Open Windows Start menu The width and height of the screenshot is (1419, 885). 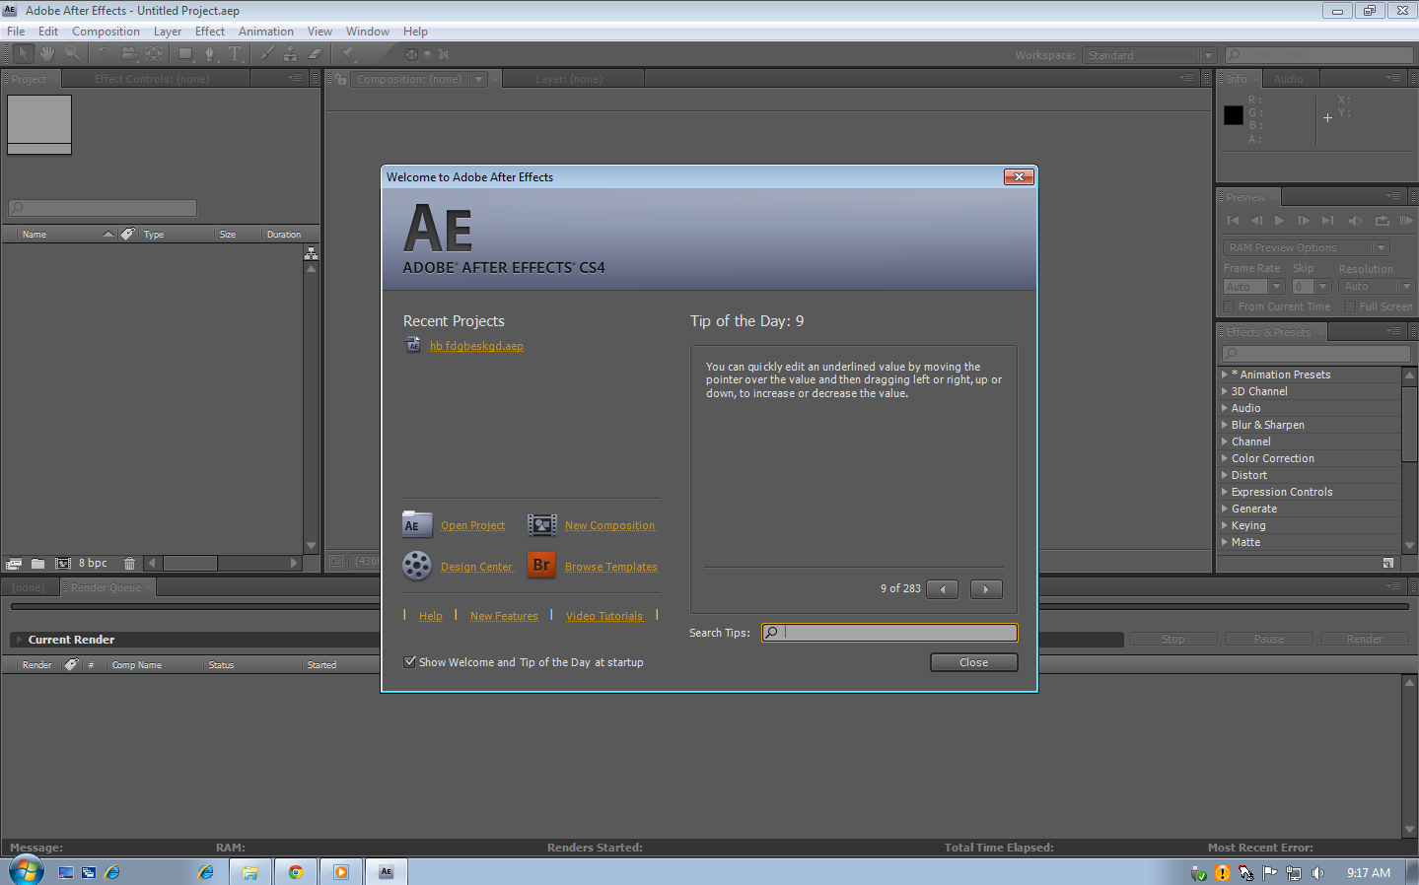[27, 871]
